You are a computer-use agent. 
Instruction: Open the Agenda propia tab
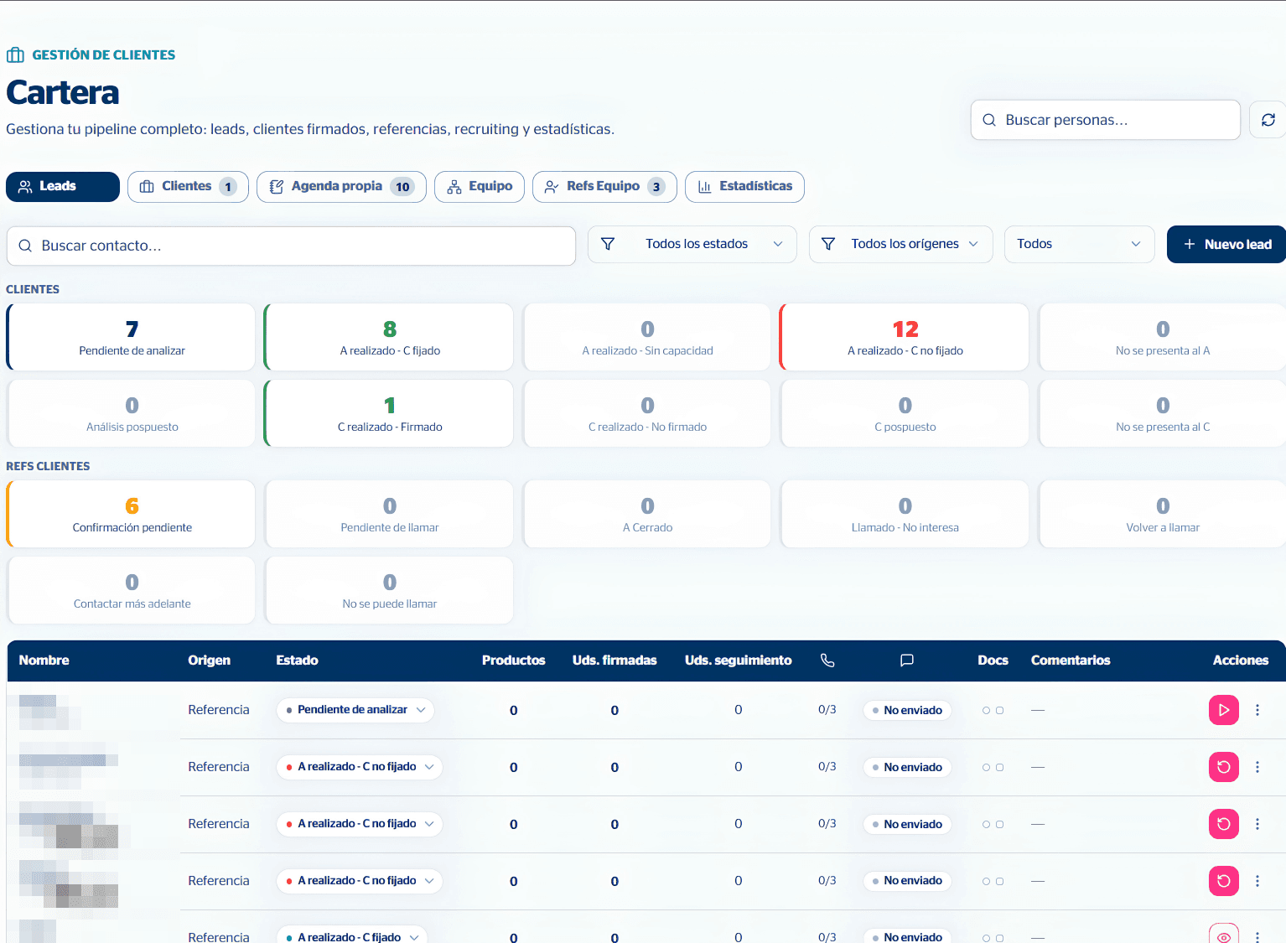[x=341, y=186]
